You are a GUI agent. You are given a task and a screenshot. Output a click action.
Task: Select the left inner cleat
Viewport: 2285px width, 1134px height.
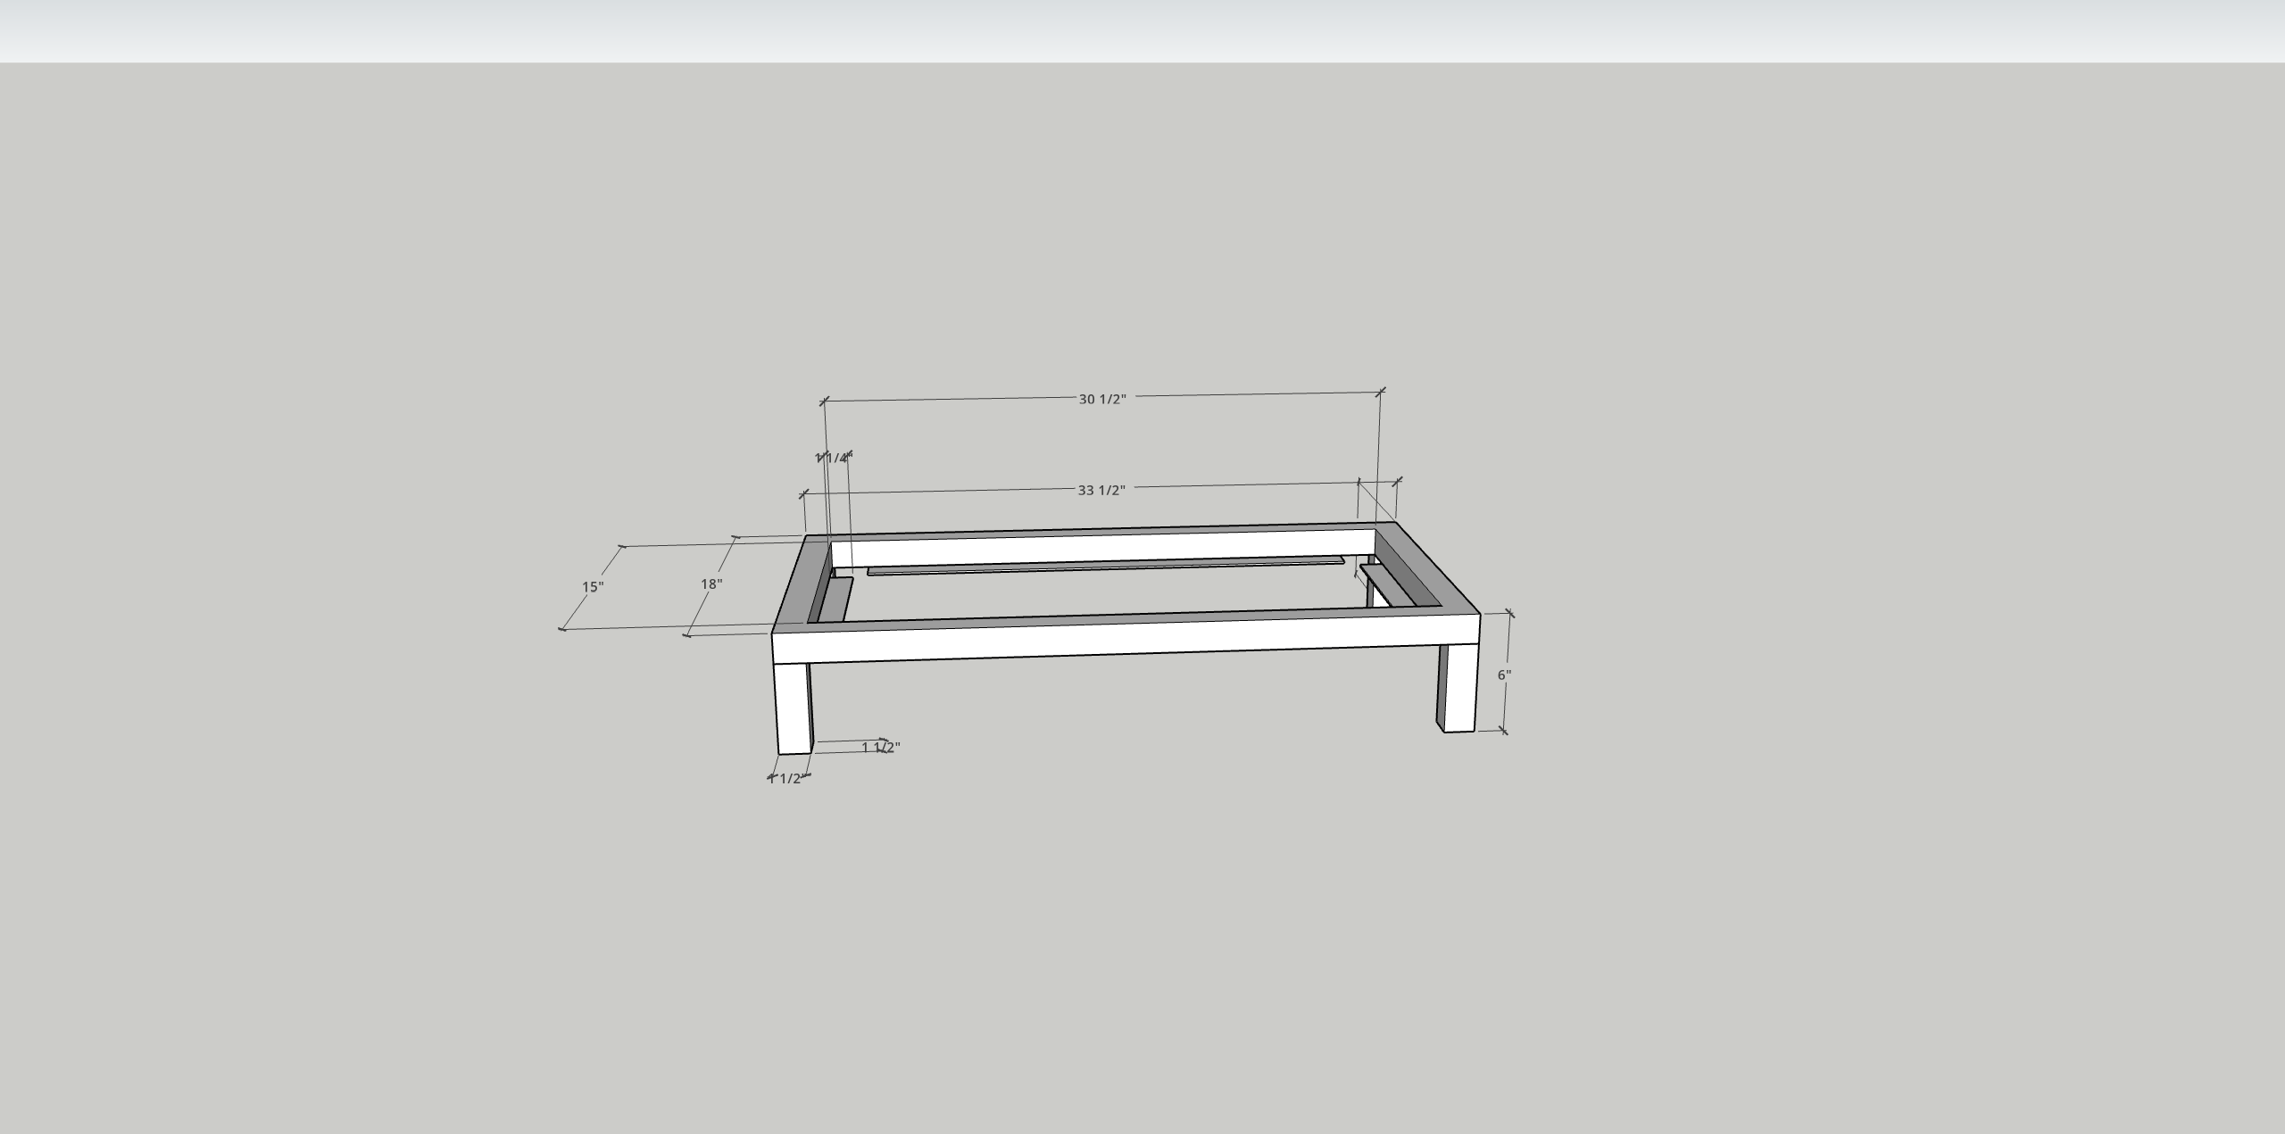[x=837, y=599]
